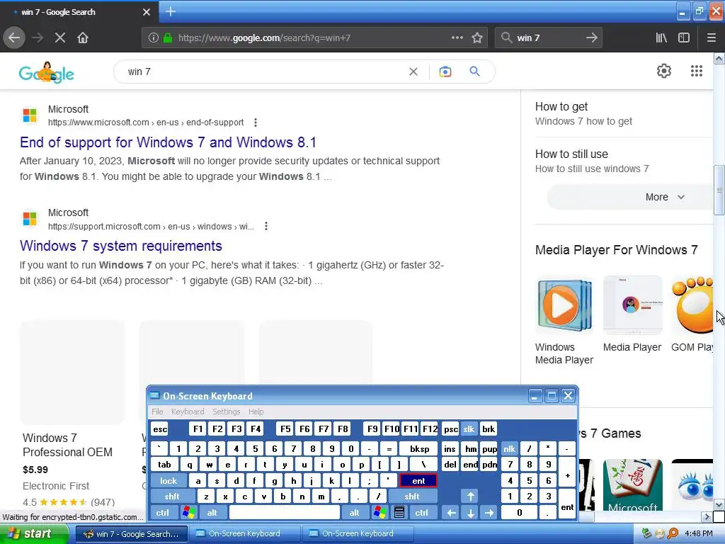725x544 pixels.
Task: Click vertical scrollbar down arrow
Action: pos(719,504)
